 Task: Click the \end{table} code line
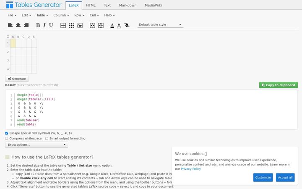(26, 124)
